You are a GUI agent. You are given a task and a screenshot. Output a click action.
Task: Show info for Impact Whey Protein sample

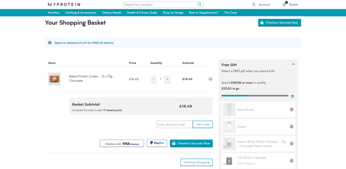pos(292,143)
